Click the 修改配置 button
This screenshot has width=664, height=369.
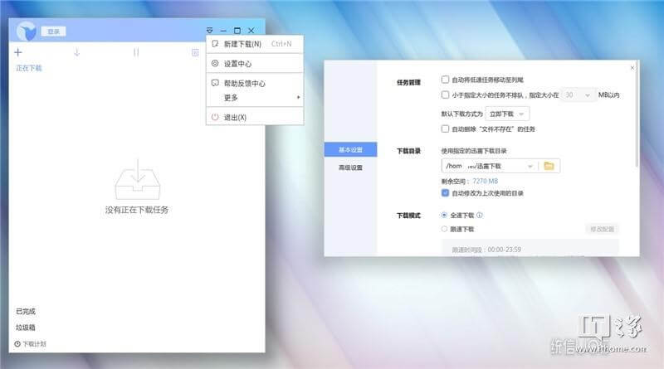tap(602, 228)
